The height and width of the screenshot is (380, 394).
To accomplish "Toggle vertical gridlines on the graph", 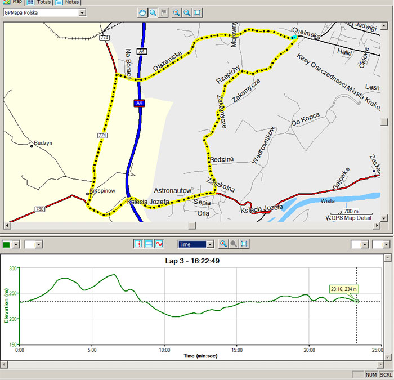I will 138,244.
